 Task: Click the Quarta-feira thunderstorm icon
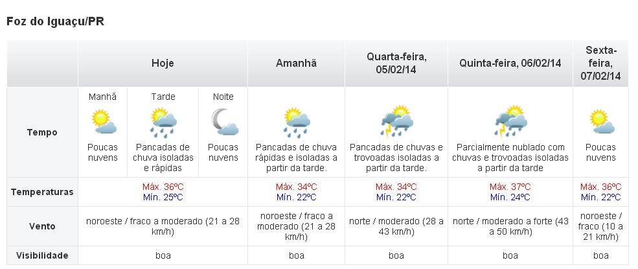point(396,122)
